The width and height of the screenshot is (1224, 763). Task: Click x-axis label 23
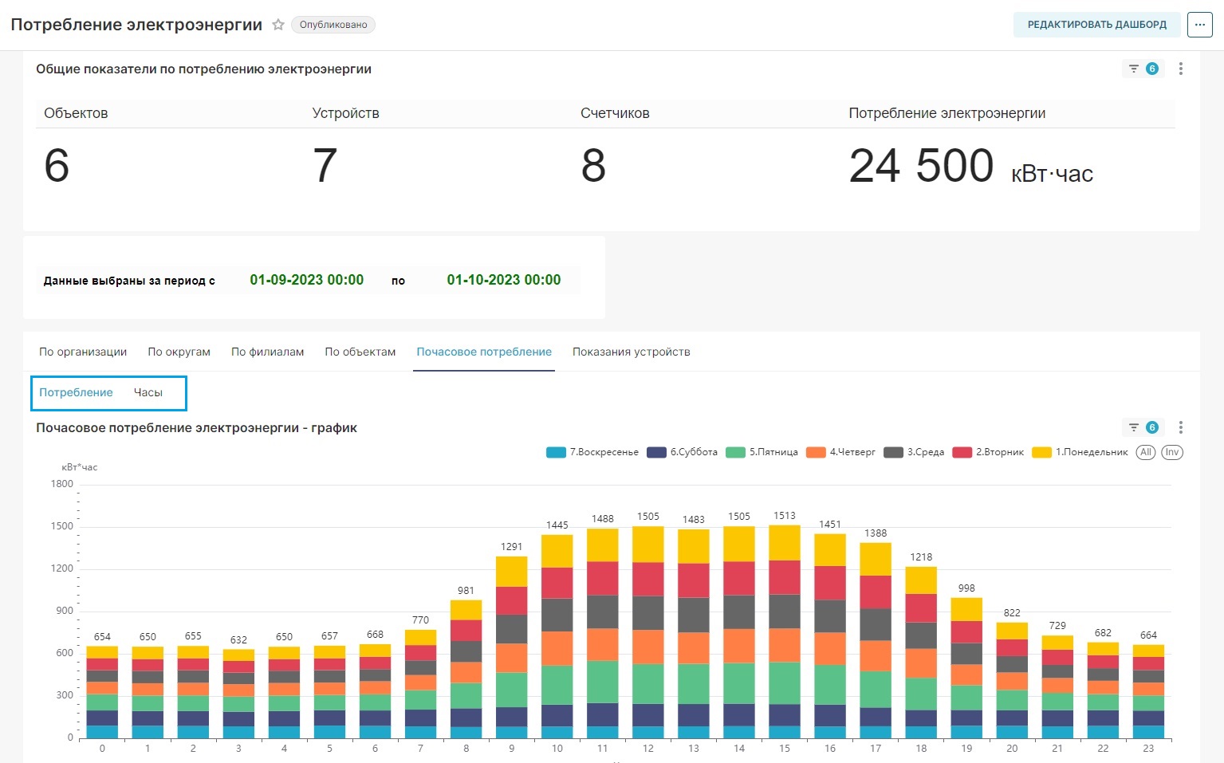pos(1148,748)
